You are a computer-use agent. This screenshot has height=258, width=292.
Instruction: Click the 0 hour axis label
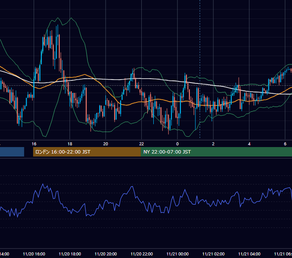pos(177,144)
